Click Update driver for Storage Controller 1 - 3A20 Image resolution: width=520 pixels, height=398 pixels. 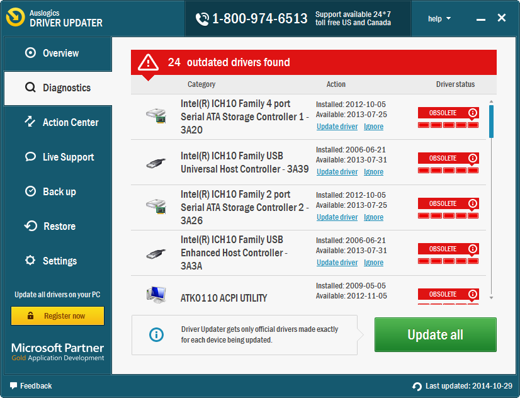337,127
